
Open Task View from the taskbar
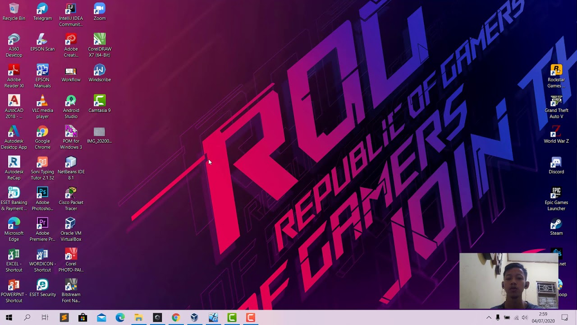click(x=45, y=318)
